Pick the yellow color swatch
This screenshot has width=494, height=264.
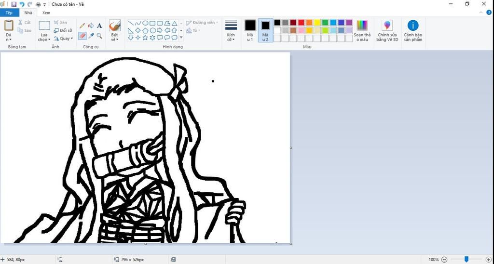[x=317, y=22]
